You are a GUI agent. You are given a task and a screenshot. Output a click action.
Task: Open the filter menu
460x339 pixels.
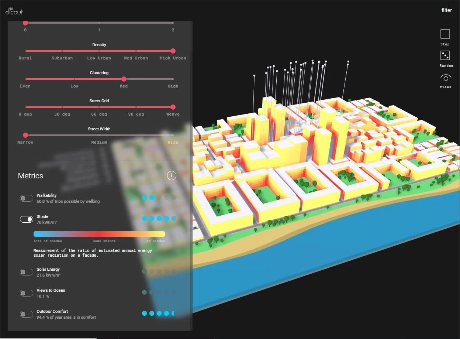coord(446,10)
